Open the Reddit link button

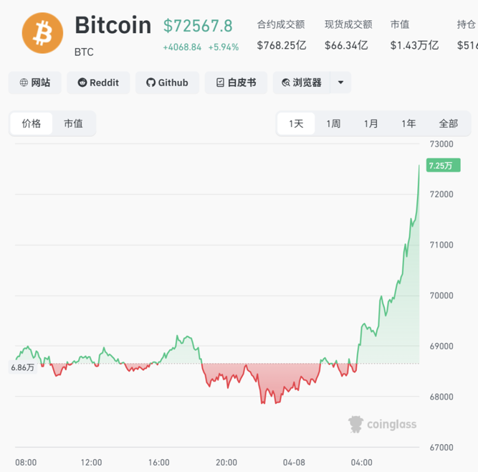click(x=98, y=82)
